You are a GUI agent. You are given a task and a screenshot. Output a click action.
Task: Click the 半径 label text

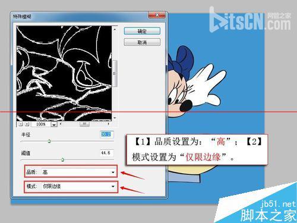pos(26,135)
